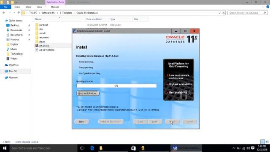Screen dimensions: 270x152
Task: Open the File menu tab
Action: (5, 7)
